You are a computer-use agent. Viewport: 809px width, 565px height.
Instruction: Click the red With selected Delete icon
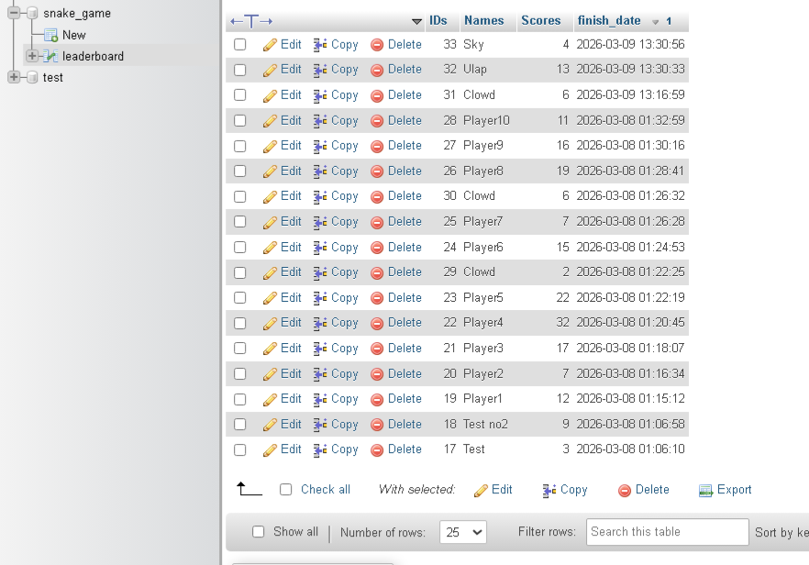pyautogui.click(x=625, y=490)
